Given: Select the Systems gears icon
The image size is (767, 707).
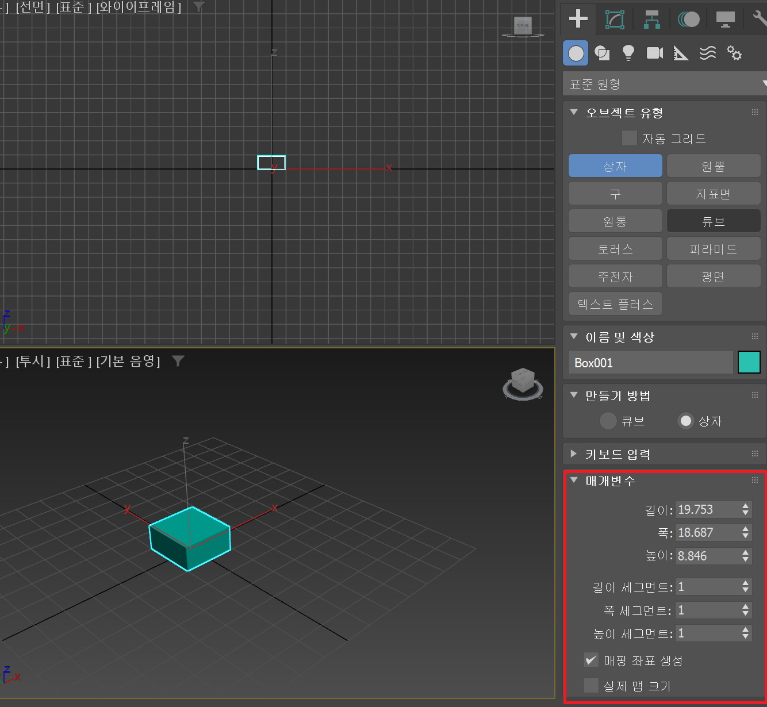Looking at the screenshot, I should tap(734, 53).
